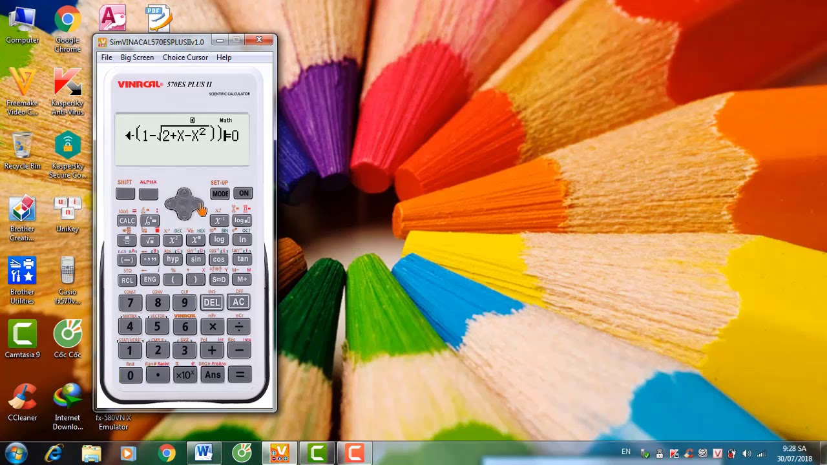Tap the AC key

click(x=239, y=302)
